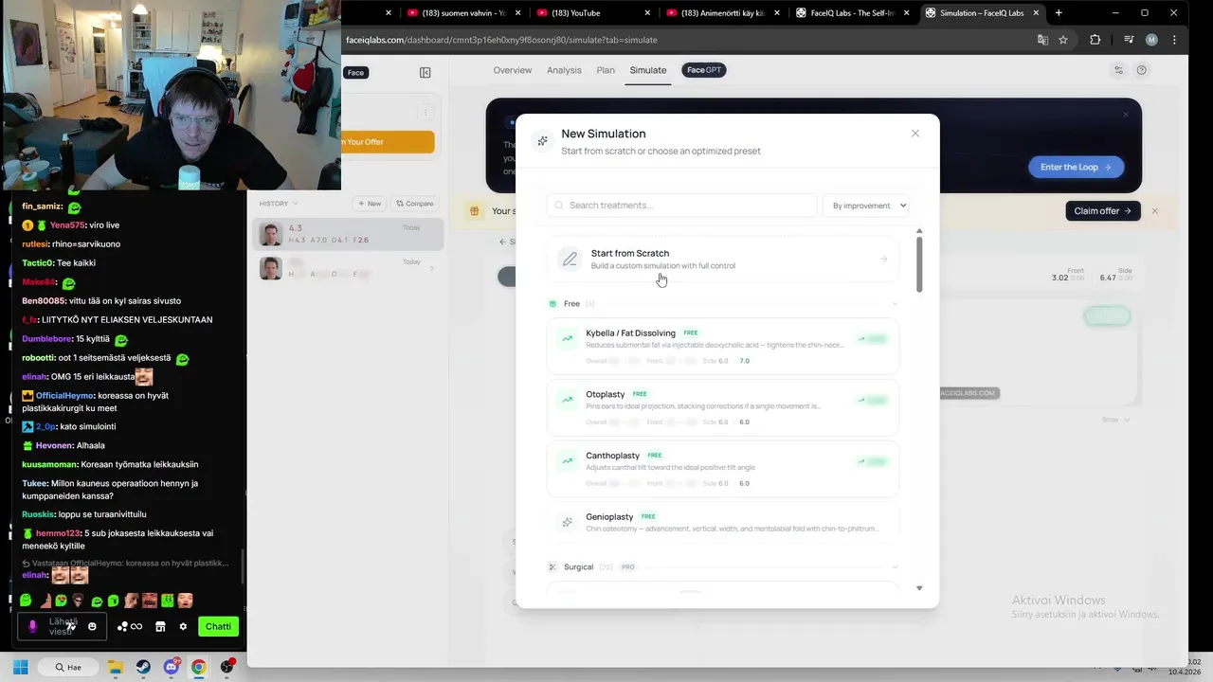Click the dialog's vertical scrollbar thumb
Screen dimensions: 1213x682
click(x=919, y=264)
